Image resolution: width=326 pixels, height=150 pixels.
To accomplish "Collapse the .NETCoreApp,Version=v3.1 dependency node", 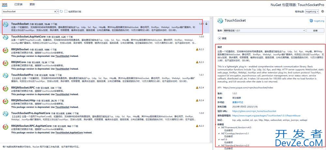I will pos(219,134).
